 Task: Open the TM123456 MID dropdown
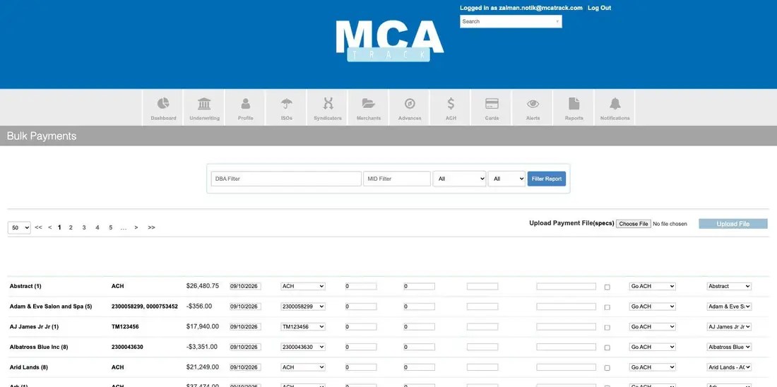coord(303,327)
